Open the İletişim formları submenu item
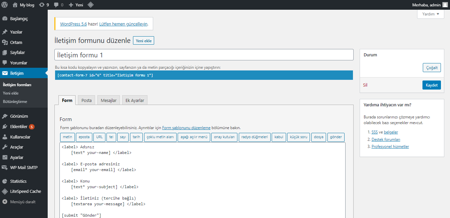The image size is (450, 218). (x=17, y=85)
